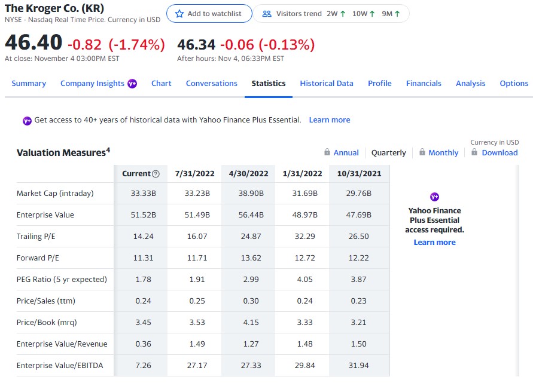Click the purple Y+ icon in the banner
This screenshot has height=386, width=533.
click(x=26, y=120)
